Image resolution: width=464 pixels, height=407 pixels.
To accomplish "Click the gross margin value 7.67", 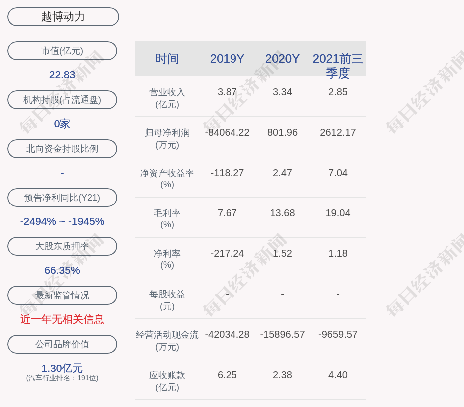I will pyautogui.click(x=228, y=213).
